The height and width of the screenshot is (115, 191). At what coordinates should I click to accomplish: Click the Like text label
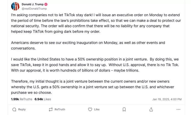click(x=97, y=109)
